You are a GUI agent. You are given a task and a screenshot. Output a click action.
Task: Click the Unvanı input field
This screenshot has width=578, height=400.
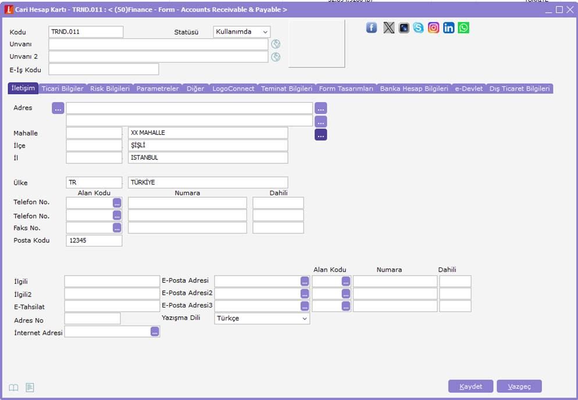(159, 44)
